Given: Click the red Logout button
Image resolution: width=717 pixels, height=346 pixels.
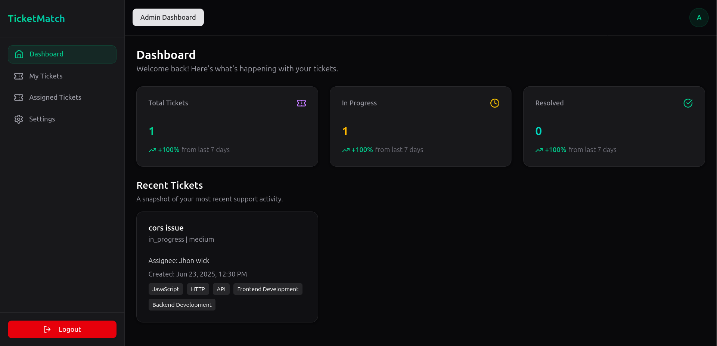Looking at the screenshot, I should pyautogui.click(x=62, y=329).
